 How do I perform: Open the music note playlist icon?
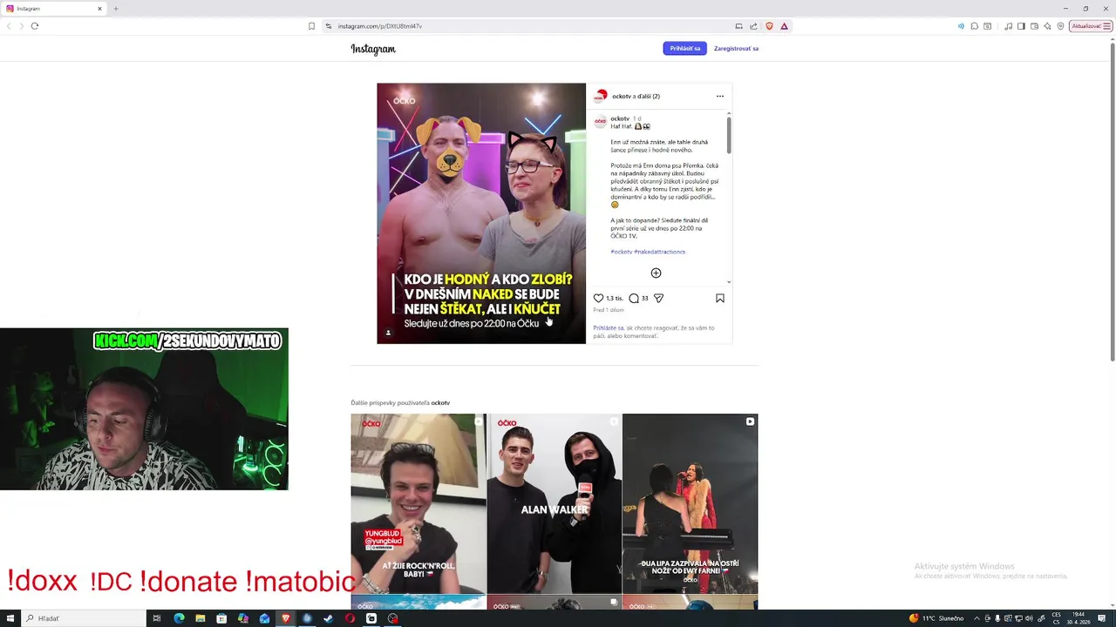point(1009,26)
